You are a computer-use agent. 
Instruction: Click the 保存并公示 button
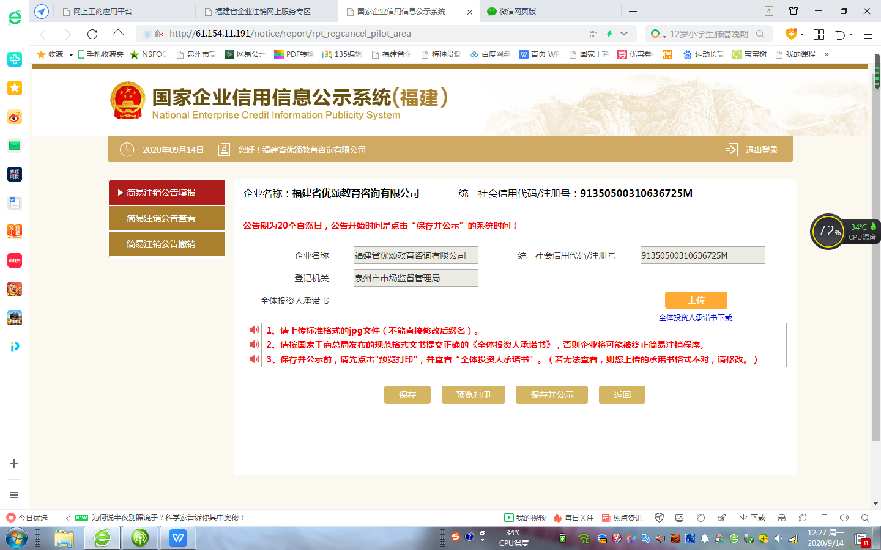click(x=551, y=395)
